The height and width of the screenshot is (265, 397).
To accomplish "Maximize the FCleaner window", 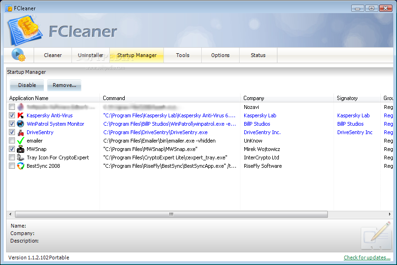I will point(371,8).
